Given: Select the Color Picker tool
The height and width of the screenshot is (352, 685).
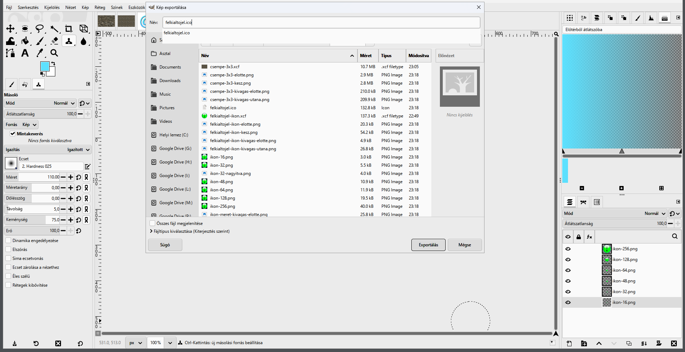Looking at the screenshot, I should pyautogui.click(x=40, y=53).
